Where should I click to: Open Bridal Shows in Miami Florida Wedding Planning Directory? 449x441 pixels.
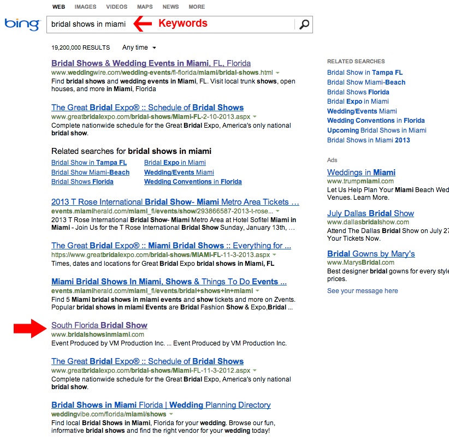(161, 405)
